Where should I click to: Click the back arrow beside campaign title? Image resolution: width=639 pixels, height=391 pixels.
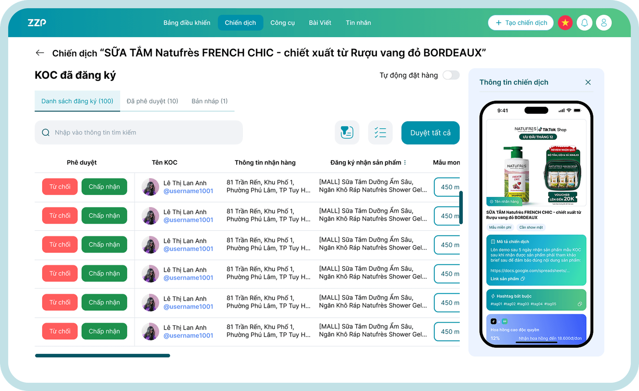pyautogui.click(x=40, y=53)
